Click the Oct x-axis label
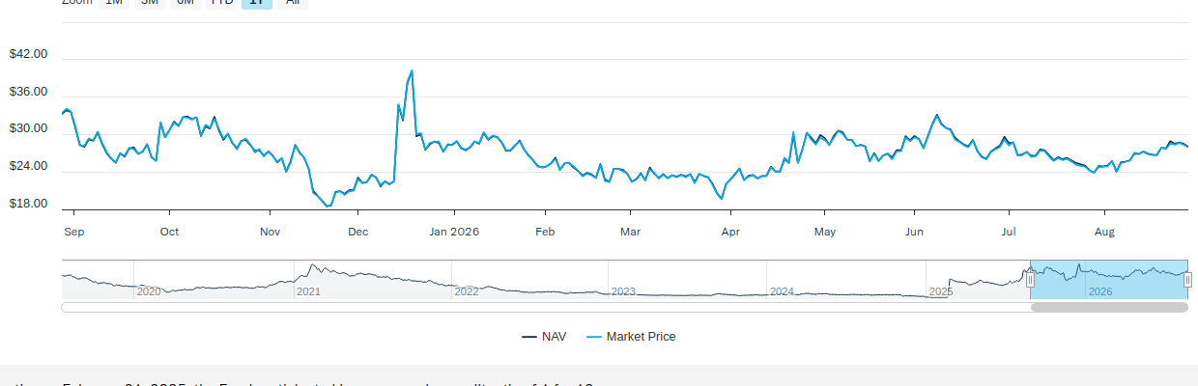This screenshot has width=1198, height=386. (x=169, y=232)
